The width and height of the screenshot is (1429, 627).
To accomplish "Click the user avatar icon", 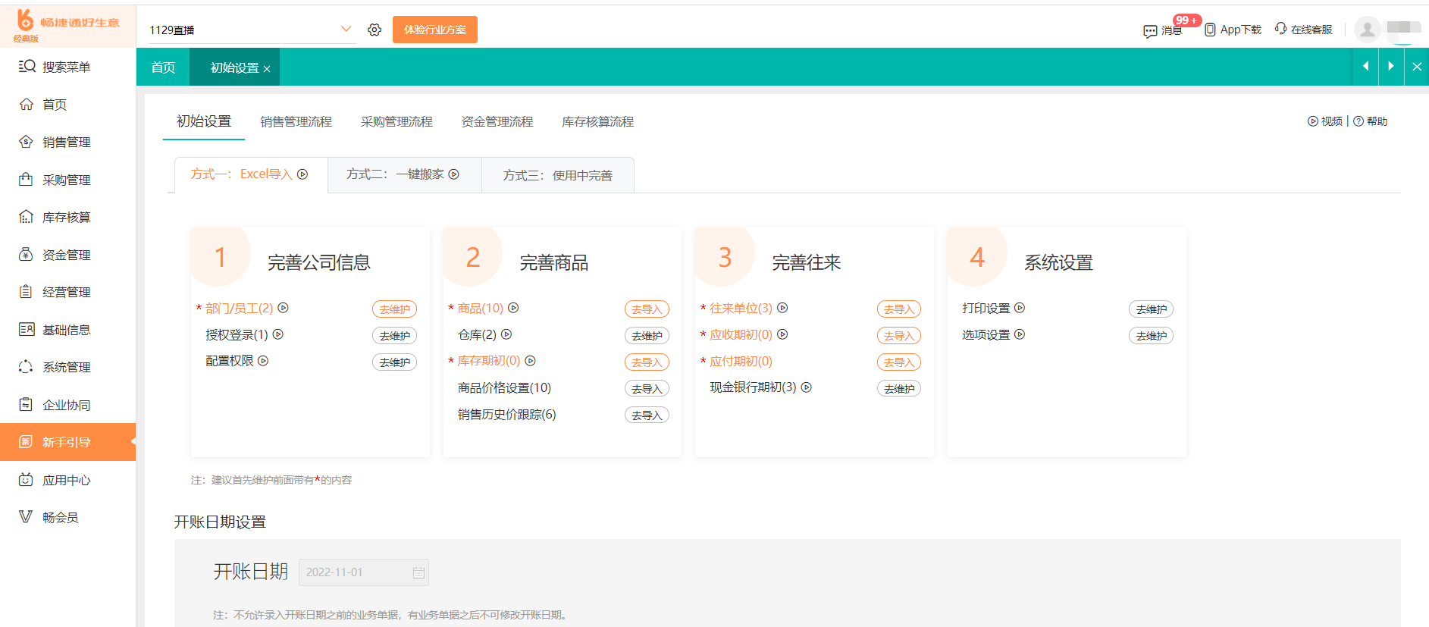I will click(1367, 30).
